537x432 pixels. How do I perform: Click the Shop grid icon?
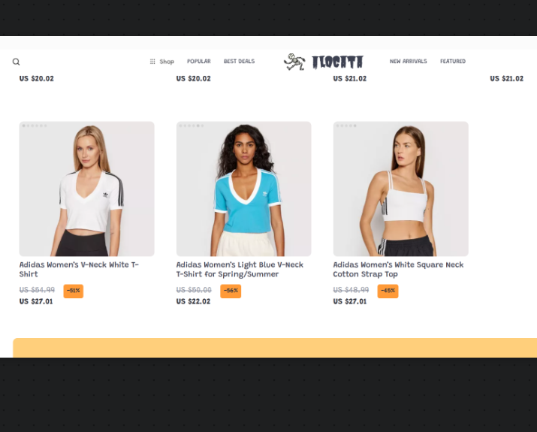coord(152,62)
